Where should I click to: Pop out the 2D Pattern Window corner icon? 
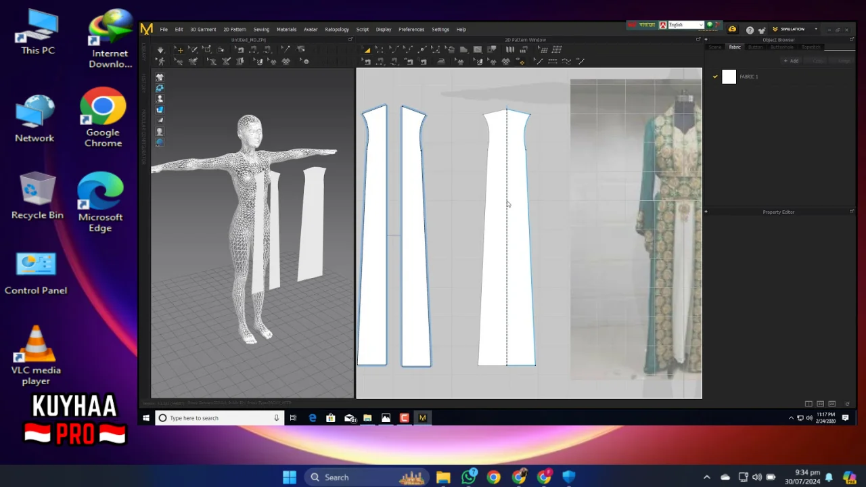pos(698,40)
